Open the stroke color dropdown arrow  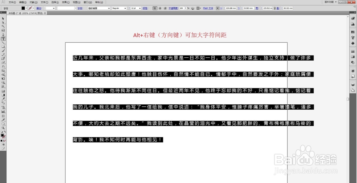coord(33,8)
